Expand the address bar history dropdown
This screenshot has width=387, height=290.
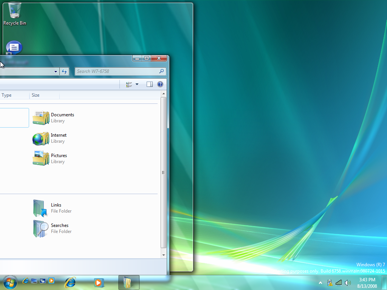(x=56, y=71)
